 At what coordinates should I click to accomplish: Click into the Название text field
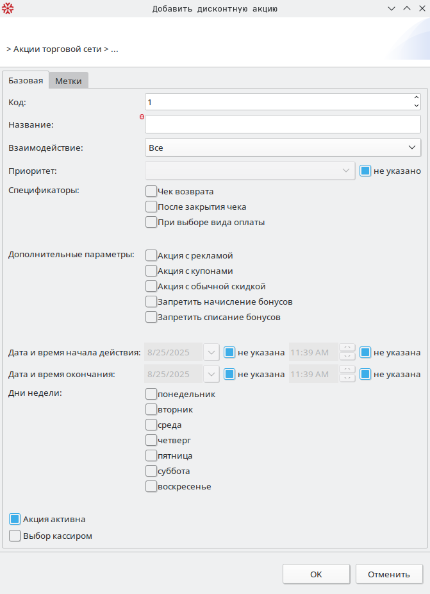coord(283,124)
